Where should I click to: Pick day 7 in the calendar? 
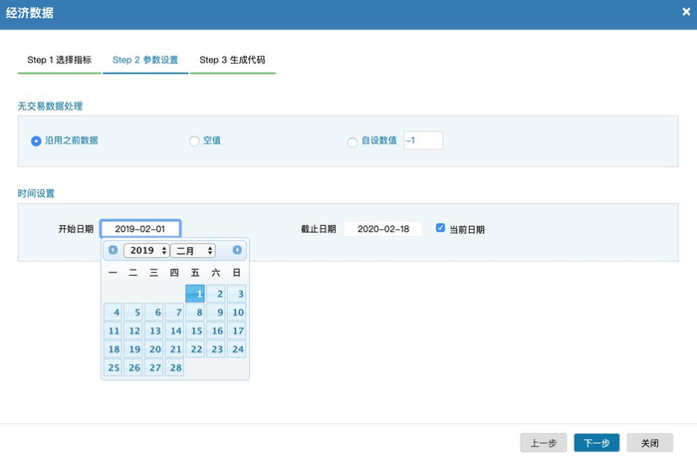click(174, 312)
